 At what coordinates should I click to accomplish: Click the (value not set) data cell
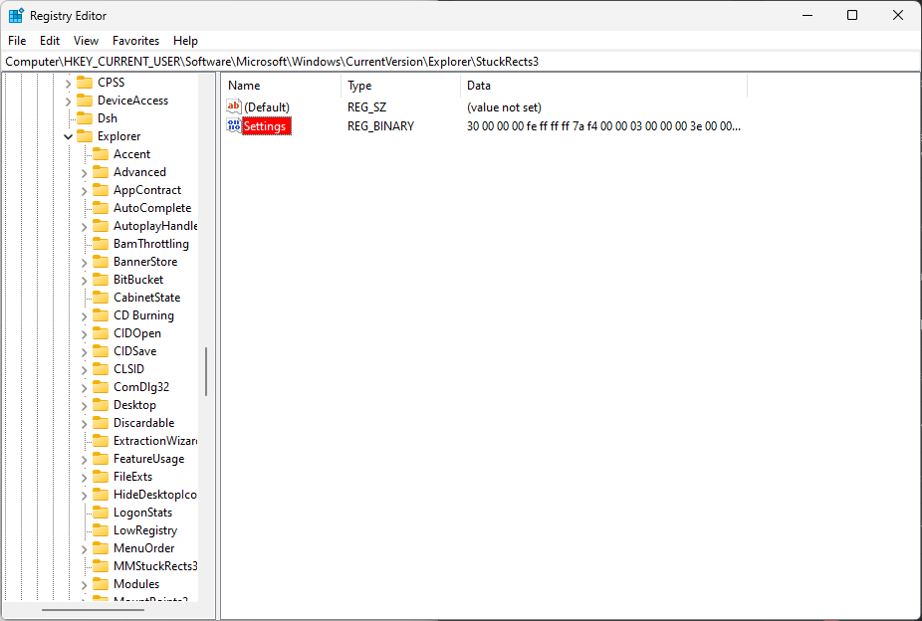point(504,106)
